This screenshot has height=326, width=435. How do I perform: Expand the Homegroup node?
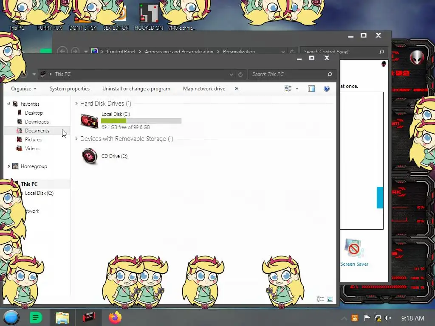[x=8, y=166]
